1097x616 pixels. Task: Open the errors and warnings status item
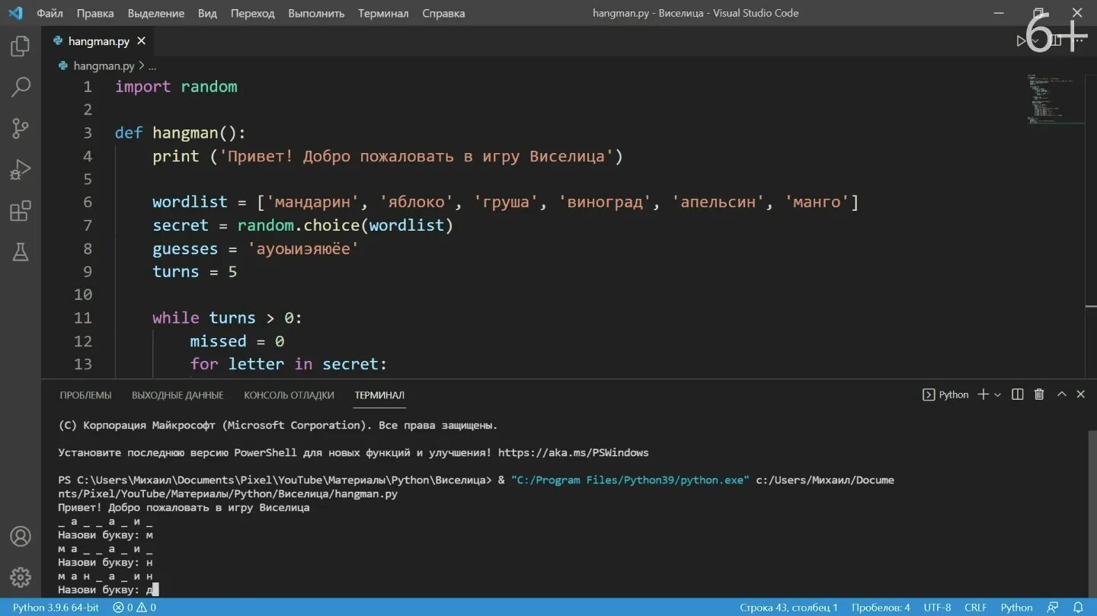[x=134, y=608]
